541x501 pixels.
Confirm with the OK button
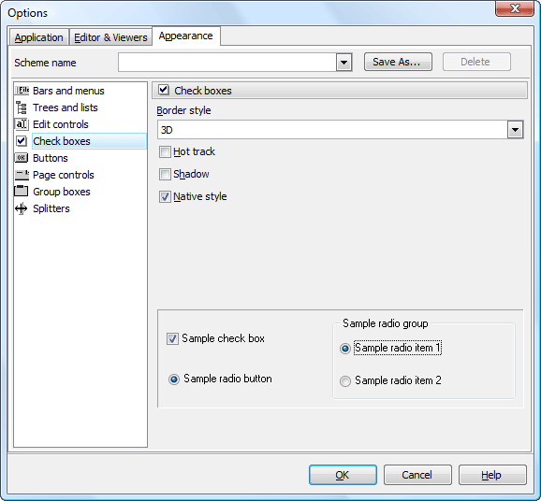click(x=343, y=475)
